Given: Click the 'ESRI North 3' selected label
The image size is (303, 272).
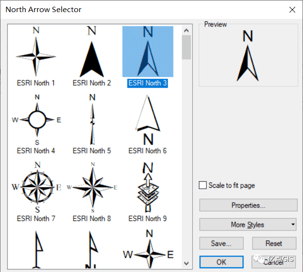Looking at the screenshot, I should [x=147, y=83].
